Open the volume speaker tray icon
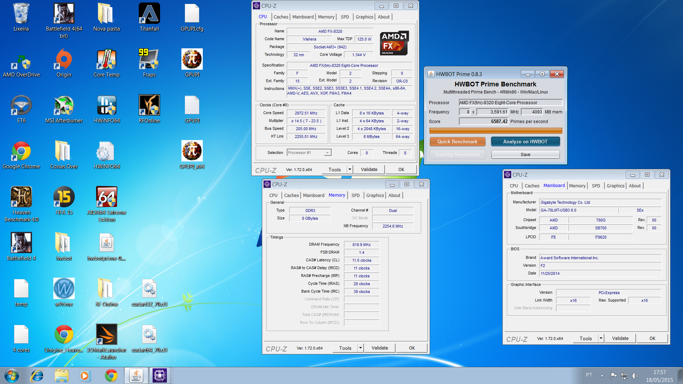The height and width of the screenshot is (384, 683). click(x=635, y=375)
